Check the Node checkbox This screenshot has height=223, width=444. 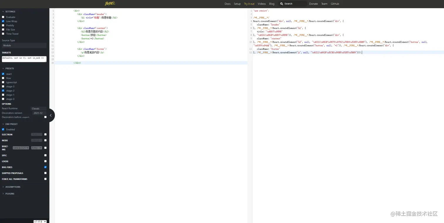pos(45,140)
